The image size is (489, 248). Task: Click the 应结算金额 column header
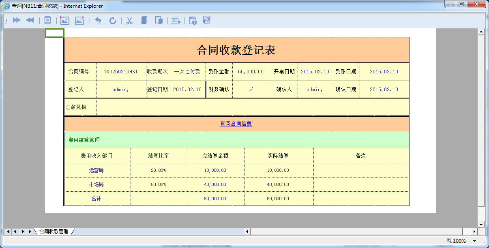click(216, 156)
